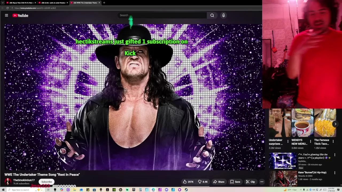Viewport: 342px width, 192px height.
Task: Open 'You're glowing like the stars' playlist thumbnail
Action: pyautogui.click(x=283, y=161)
